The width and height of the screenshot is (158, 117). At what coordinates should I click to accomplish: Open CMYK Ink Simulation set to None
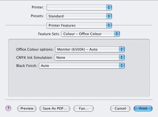tap(89, 57)
